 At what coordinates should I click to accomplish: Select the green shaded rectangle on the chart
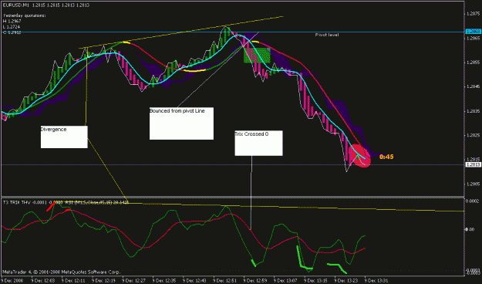[257, 56]
